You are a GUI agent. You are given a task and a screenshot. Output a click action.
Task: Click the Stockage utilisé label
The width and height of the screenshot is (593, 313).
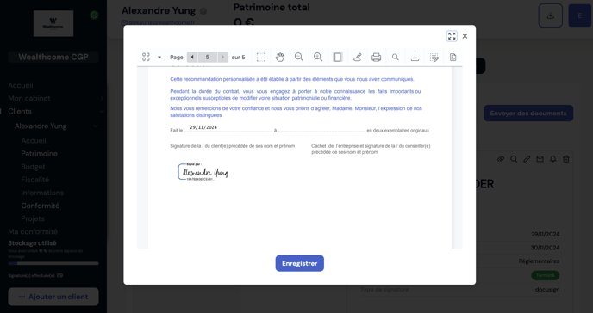click(32, 243)
